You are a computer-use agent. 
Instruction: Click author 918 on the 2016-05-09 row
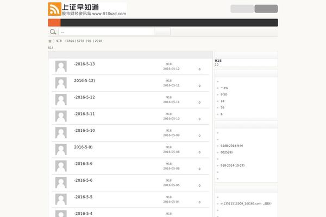click(169, 131)
